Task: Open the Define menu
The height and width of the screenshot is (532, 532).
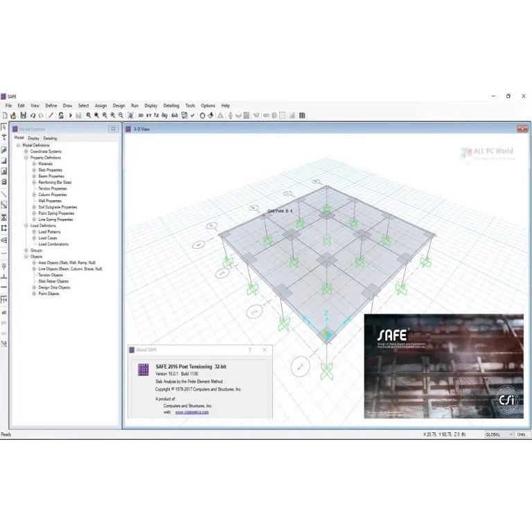Action: coord(51,105)
